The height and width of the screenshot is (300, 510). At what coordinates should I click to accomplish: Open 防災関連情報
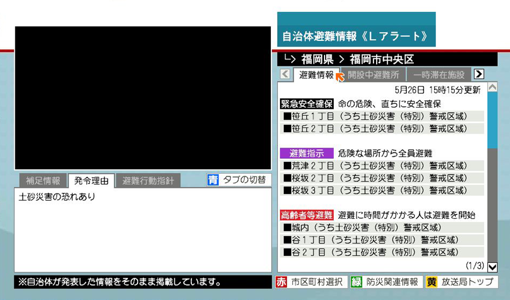(387, 282)
